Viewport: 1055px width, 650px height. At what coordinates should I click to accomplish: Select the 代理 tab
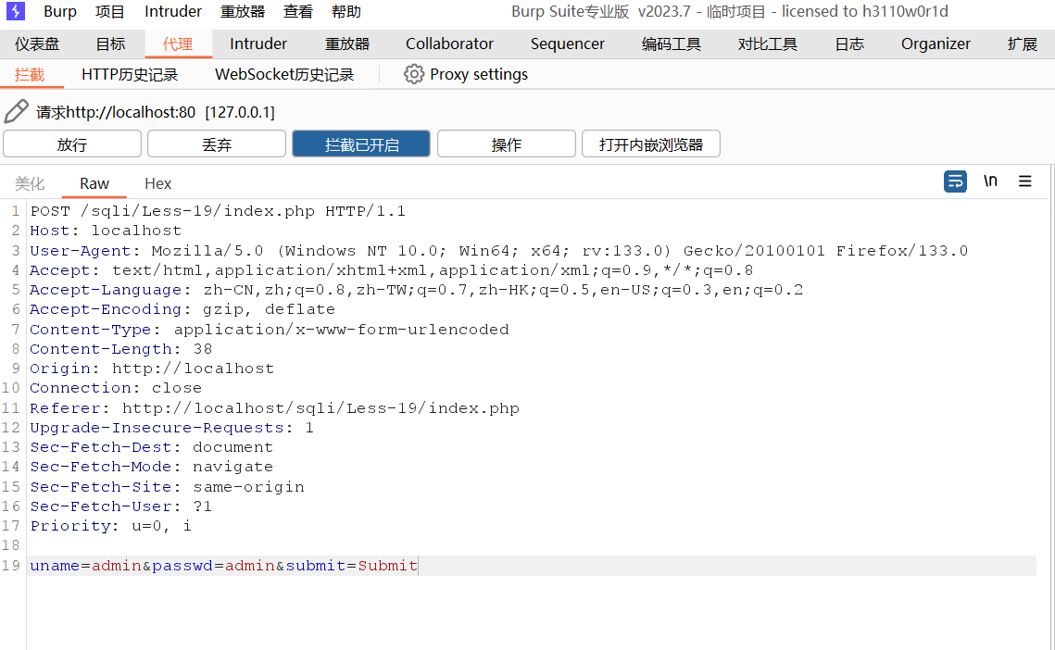point(178,44)
